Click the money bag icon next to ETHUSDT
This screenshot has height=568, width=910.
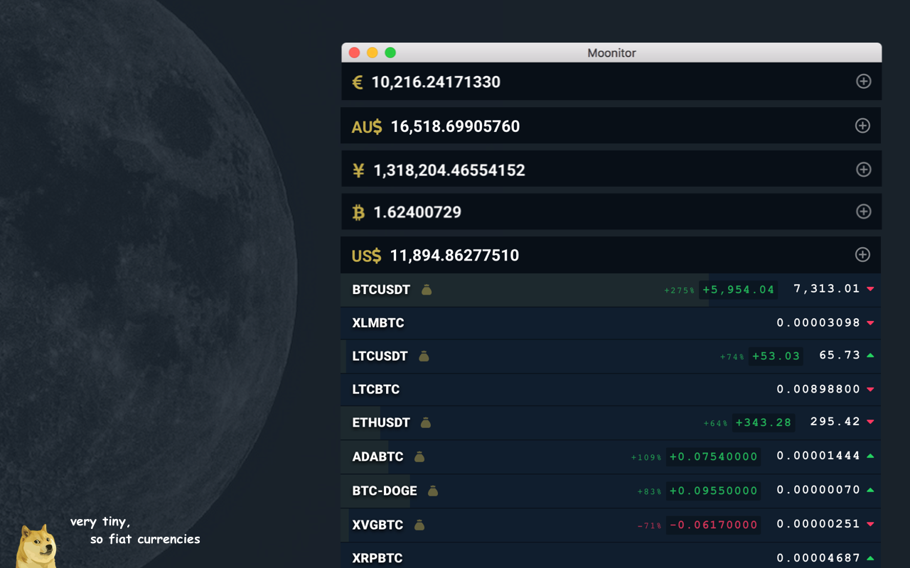[x=426, y=423]
